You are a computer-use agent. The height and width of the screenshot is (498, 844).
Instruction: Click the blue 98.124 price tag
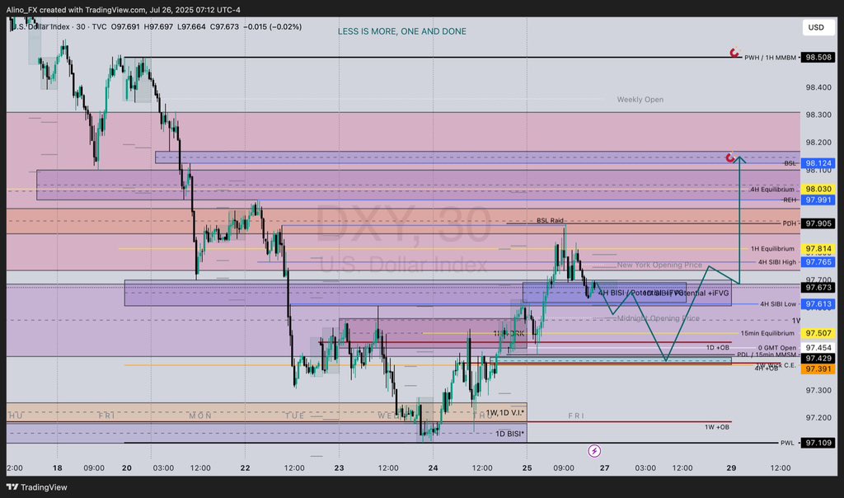tap(818, 163)
